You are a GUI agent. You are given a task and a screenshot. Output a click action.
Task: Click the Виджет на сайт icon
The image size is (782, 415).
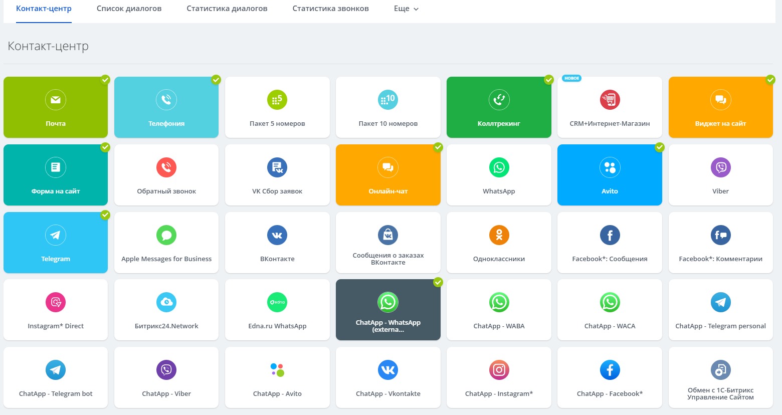click(721, 100)
